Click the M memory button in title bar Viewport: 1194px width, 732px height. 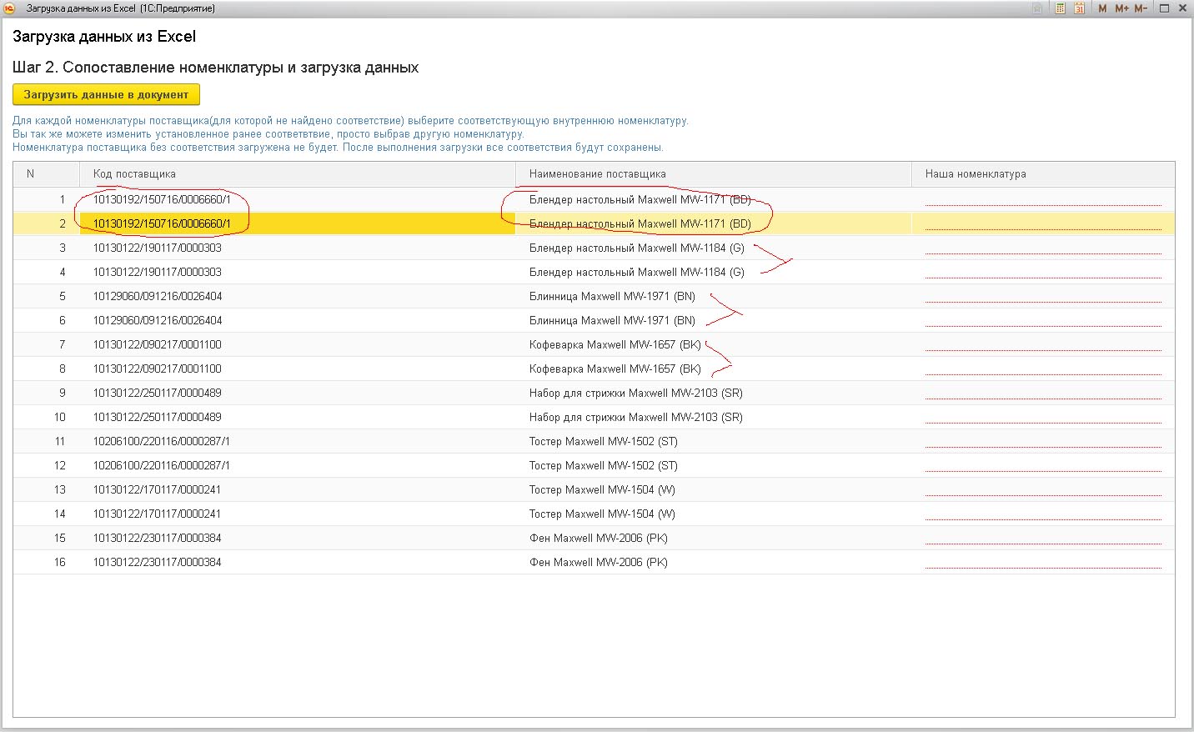[x=1103, y=8]
